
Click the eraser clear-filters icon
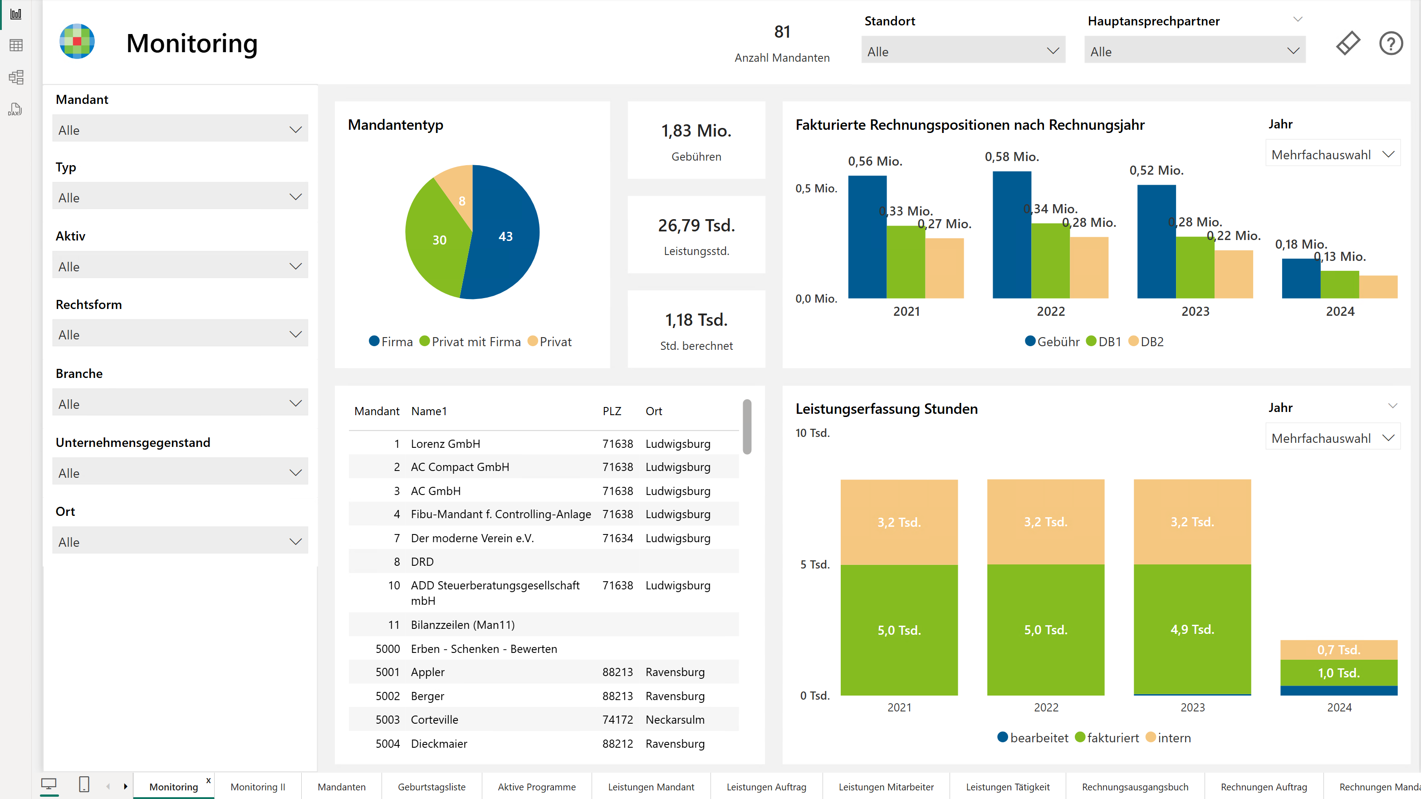point(1347,43)
